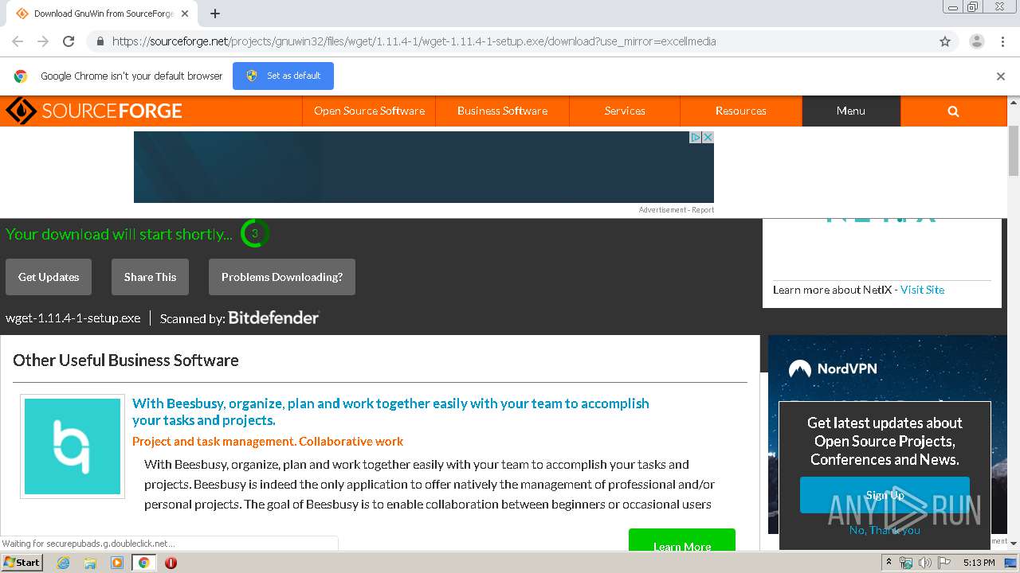
Task: Click the NordVPN advertisement
Action: pyautogui.click(x=887, y=368)
